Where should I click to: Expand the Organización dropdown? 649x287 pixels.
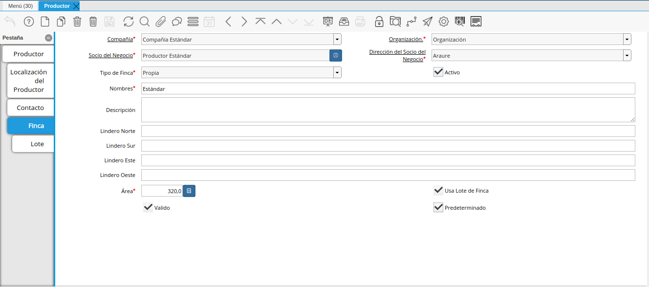point(627,39)
